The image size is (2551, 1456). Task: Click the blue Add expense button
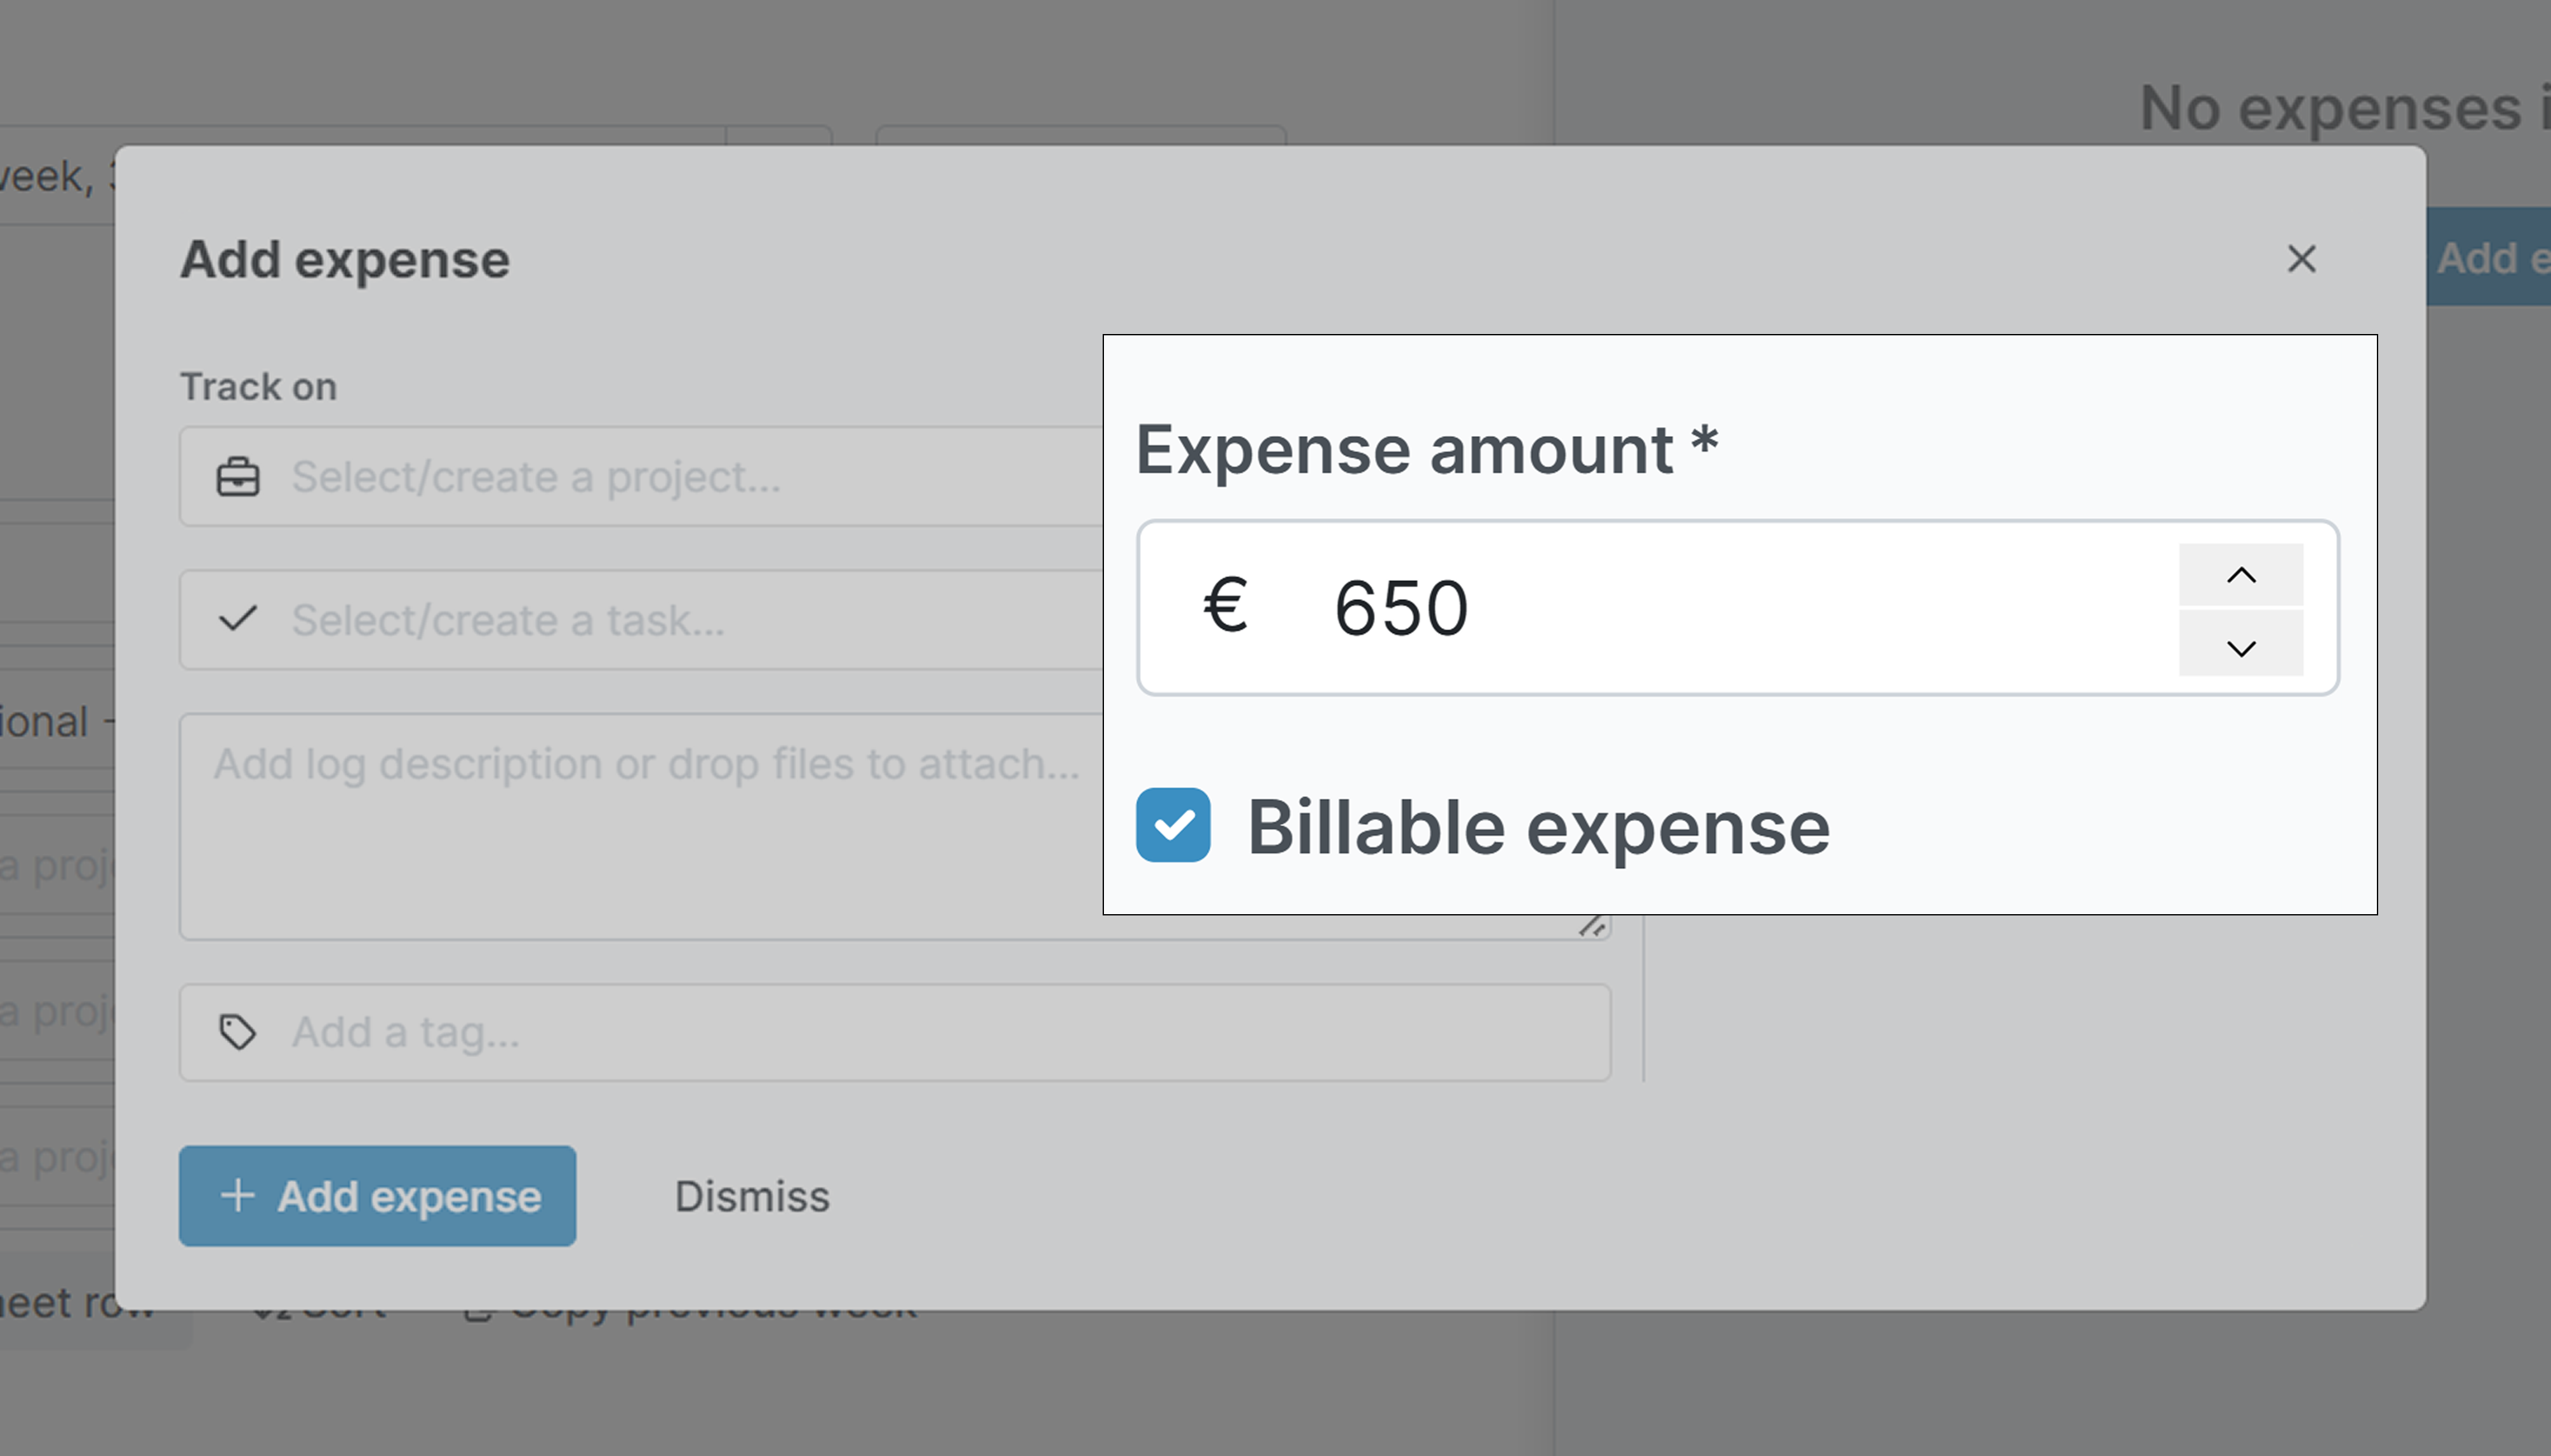tap(378, 1196)
